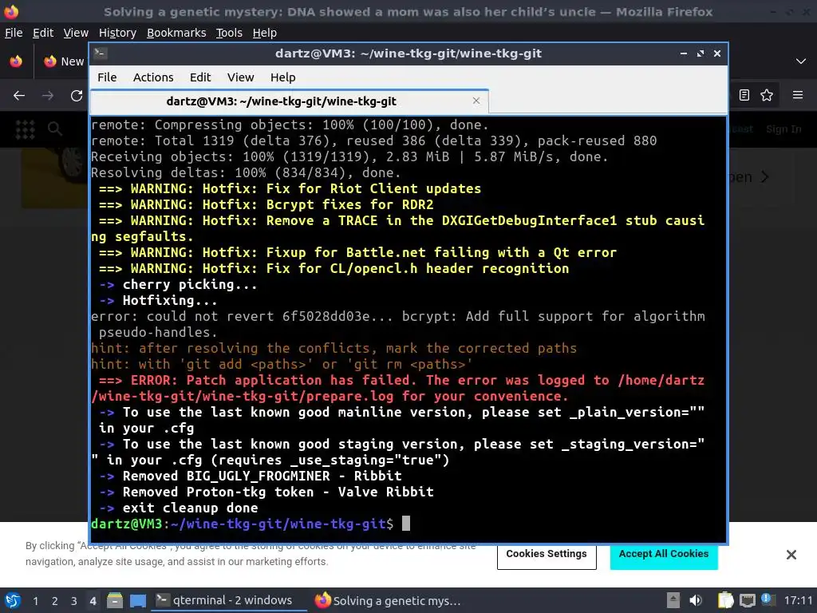Open Firefox Help menu
817x613 pixels.
[265, 33]
